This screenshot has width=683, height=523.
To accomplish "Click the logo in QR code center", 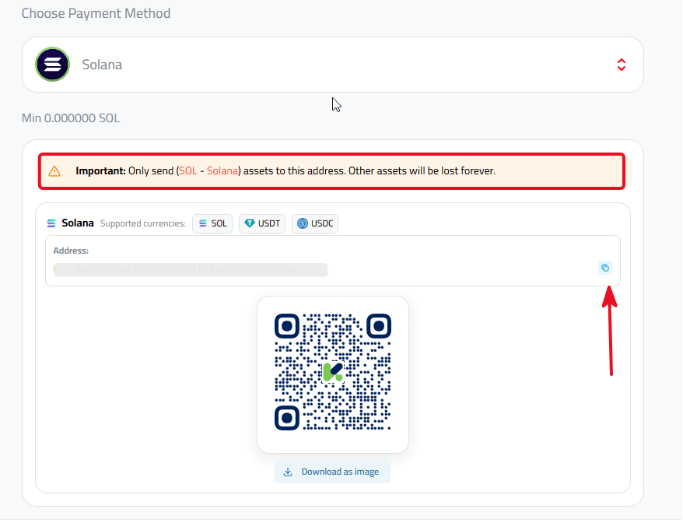I will tap(333, 372).
